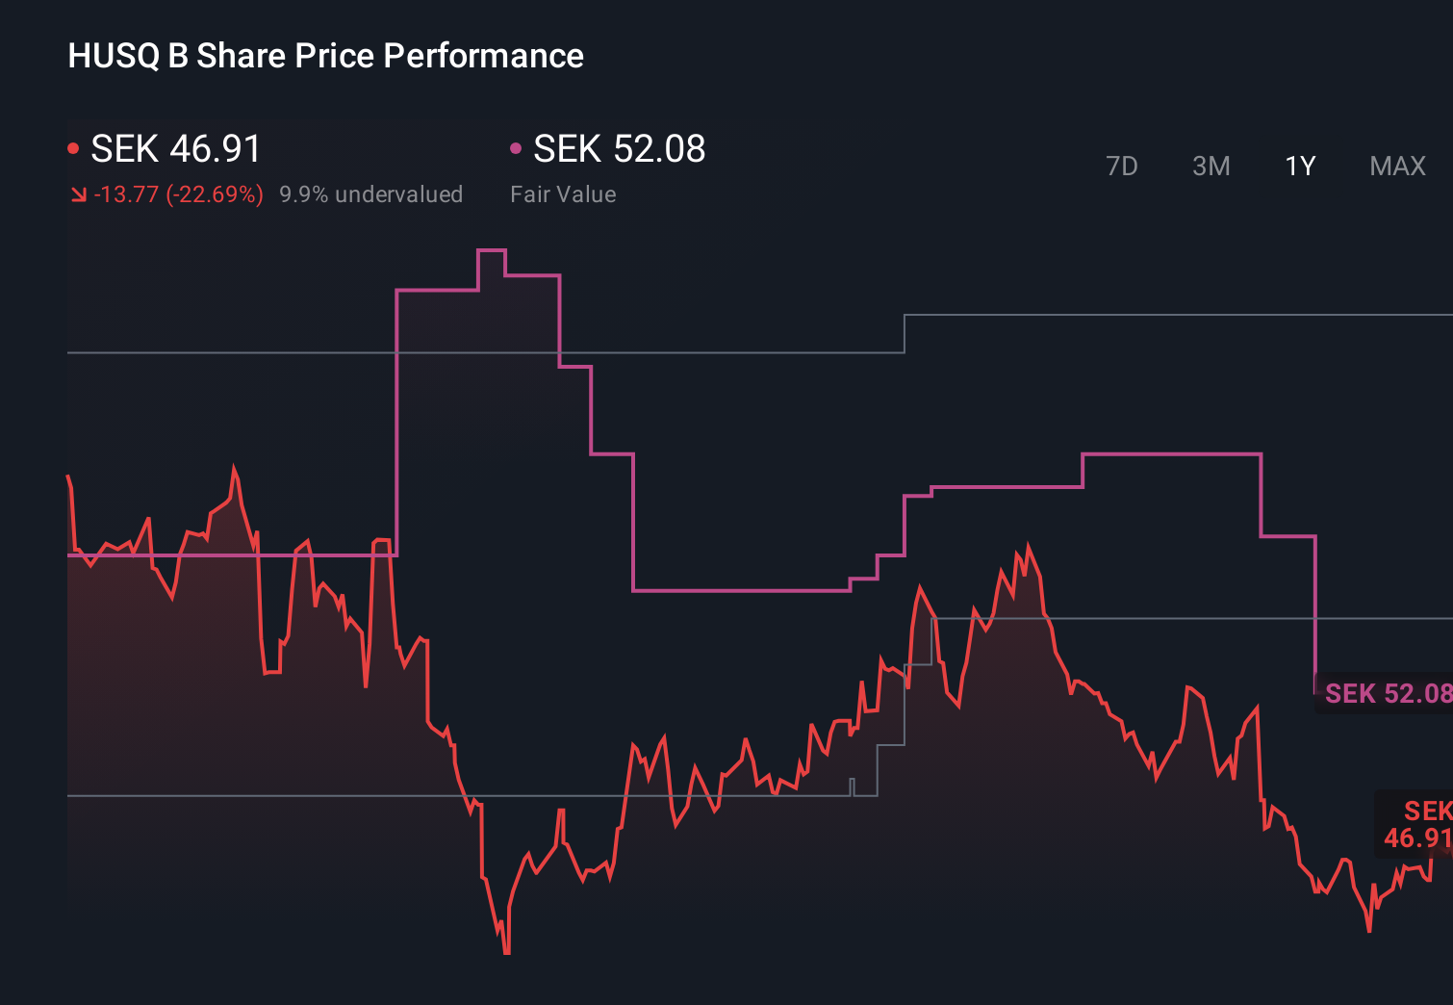This screenshot has height=1005, width=1453.
Task: Click the SEK 46.91 price label on right
Action: click(1416, 823)
